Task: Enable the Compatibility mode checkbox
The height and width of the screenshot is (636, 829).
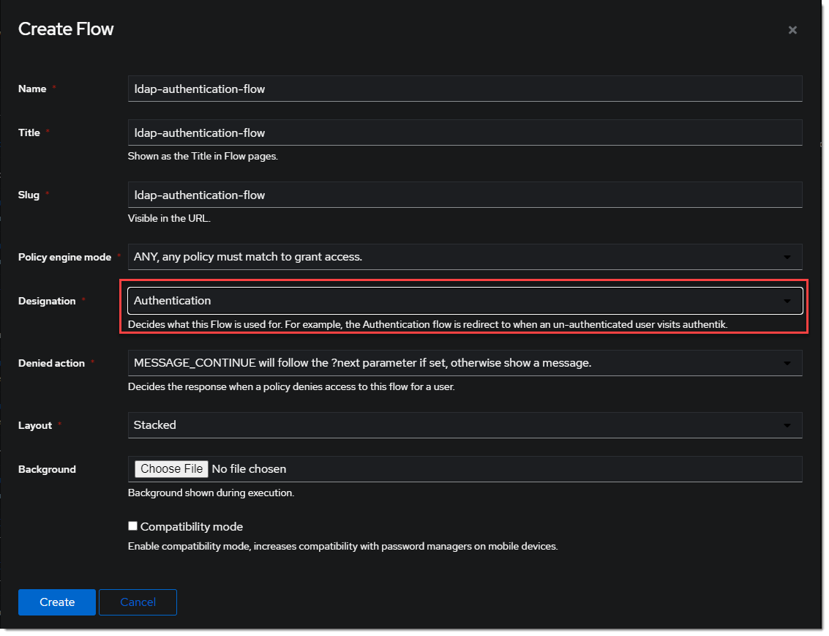Action: pos(132,526)
